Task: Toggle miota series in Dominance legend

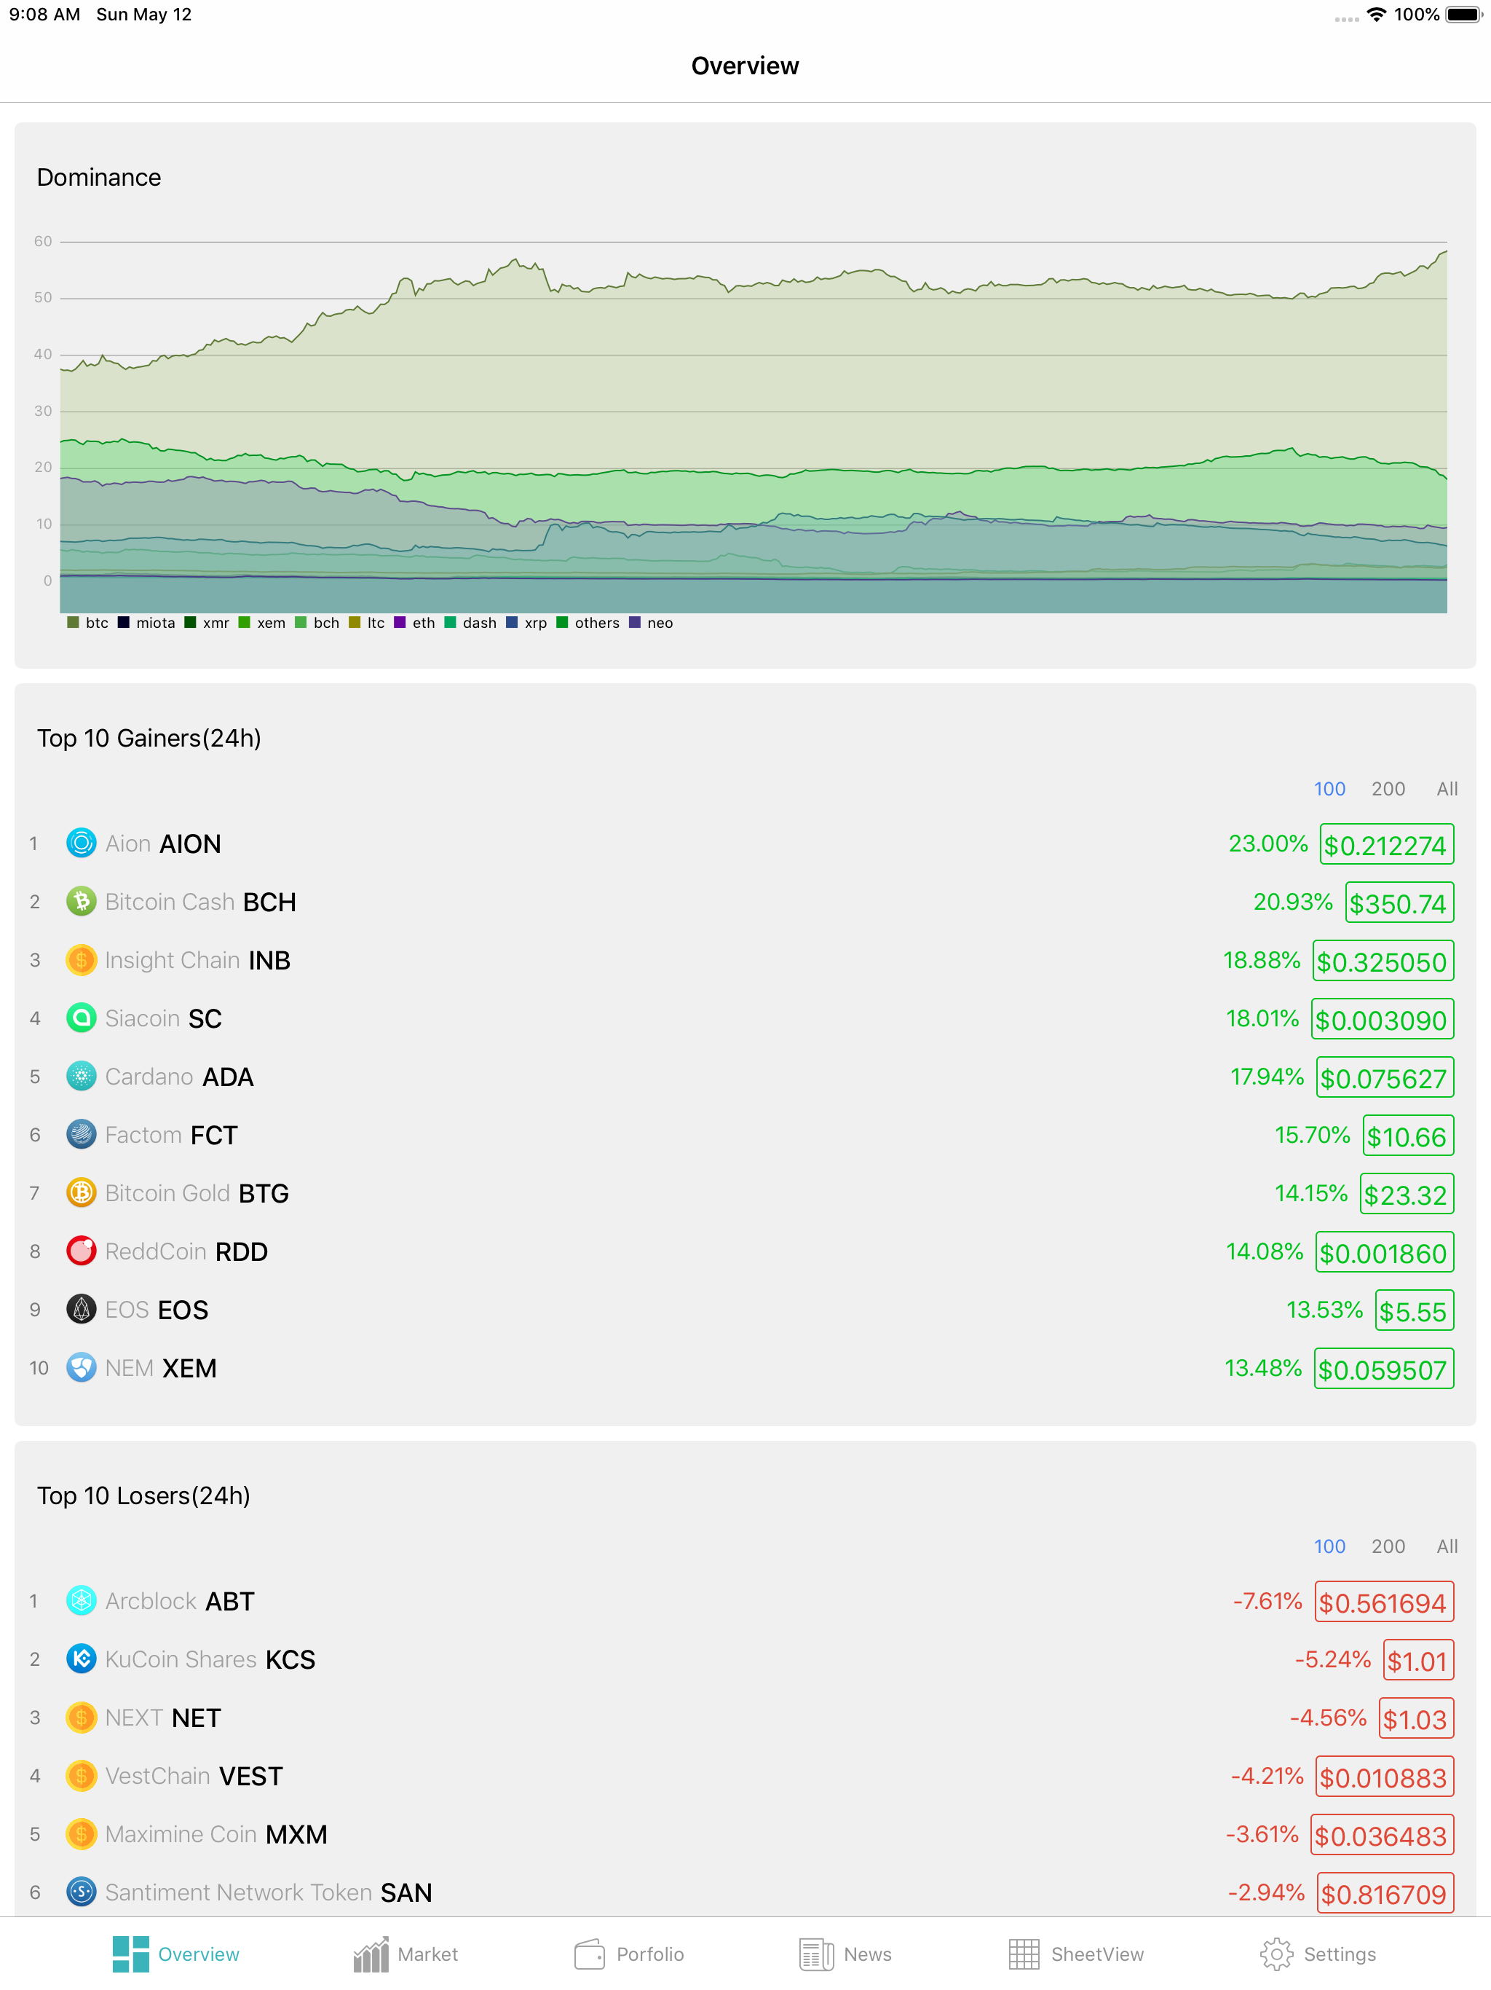Action: tap(146, 623)
